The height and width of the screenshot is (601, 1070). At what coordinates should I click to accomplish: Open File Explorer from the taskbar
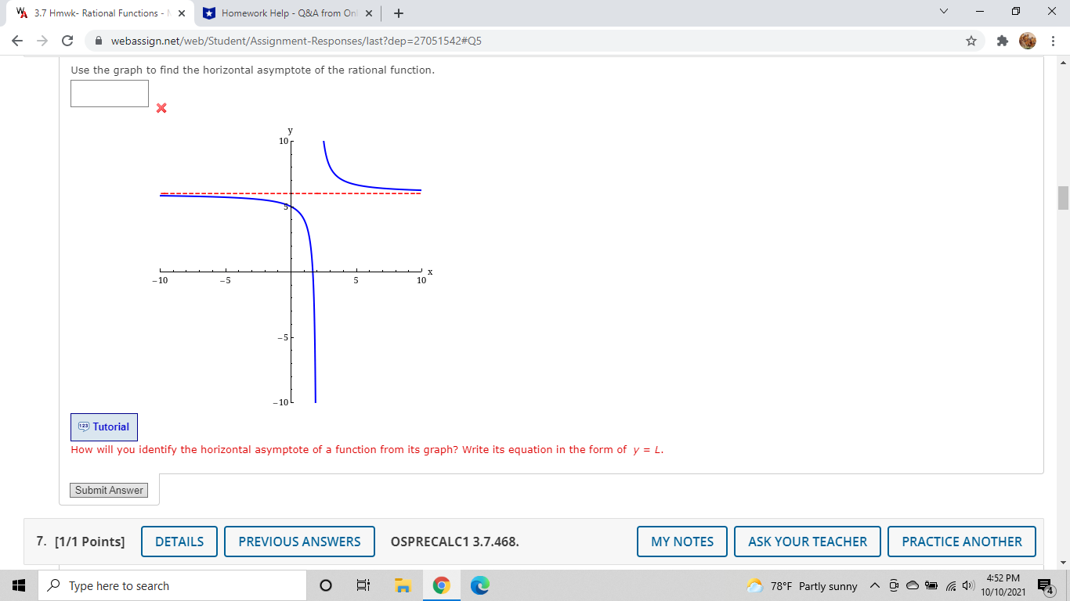[x=403, y=585]
